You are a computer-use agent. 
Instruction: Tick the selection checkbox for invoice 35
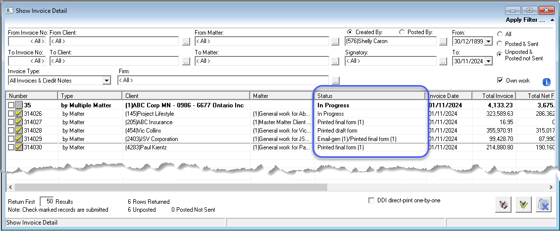(x=11, y=105)
